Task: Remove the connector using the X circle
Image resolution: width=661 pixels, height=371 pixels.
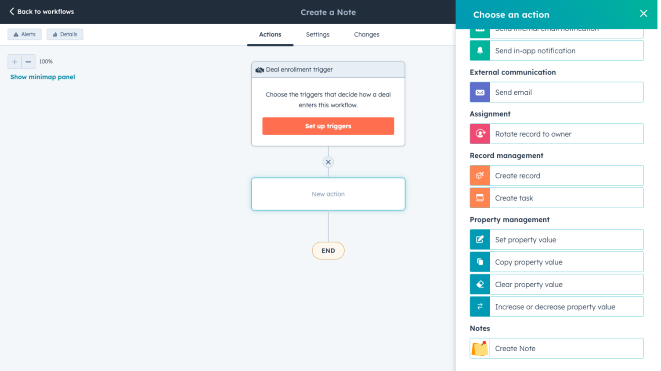Action: pyautogui.click(x=328, y=162)
